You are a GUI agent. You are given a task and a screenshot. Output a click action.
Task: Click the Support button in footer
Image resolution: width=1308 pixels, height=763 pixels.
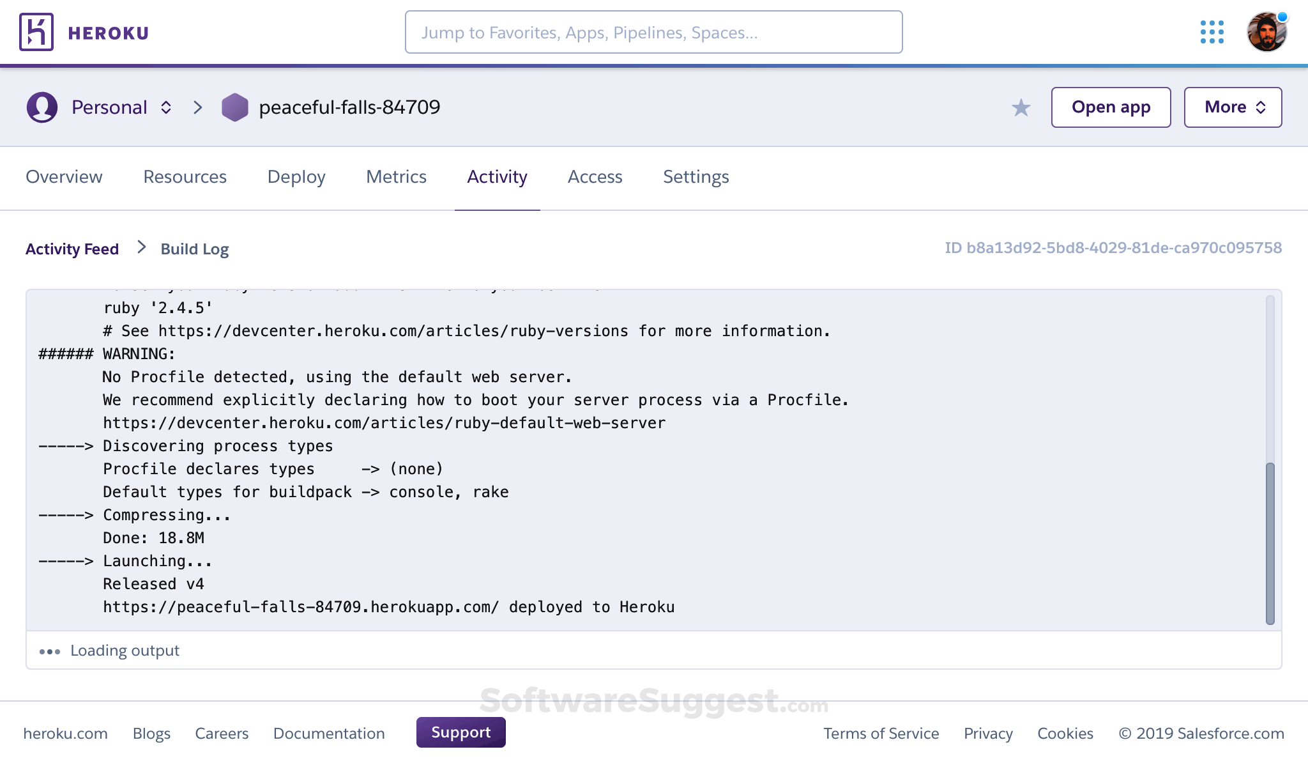(460, 732)
